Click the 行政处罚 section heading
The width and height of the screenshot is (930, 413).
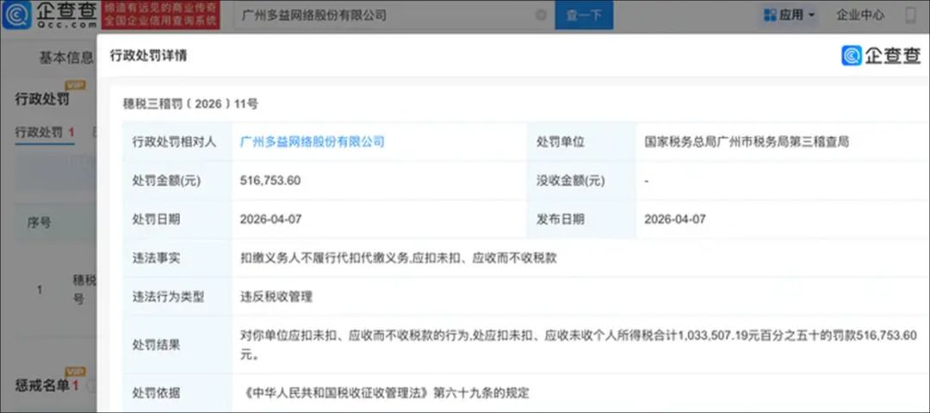click(x=41, y=99)
